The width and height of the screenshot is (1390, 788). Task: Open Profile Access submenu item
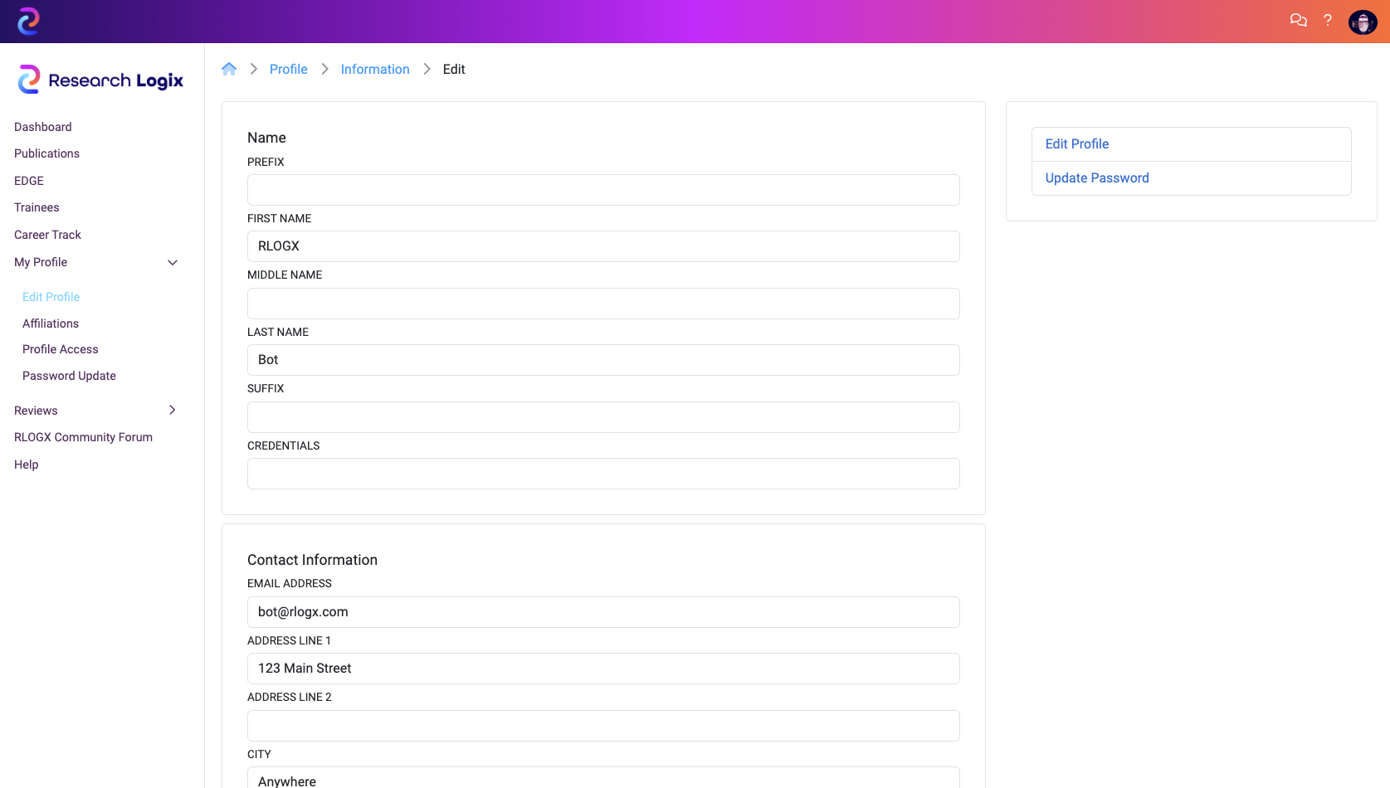pyautogui.click(x=61, y=349)
